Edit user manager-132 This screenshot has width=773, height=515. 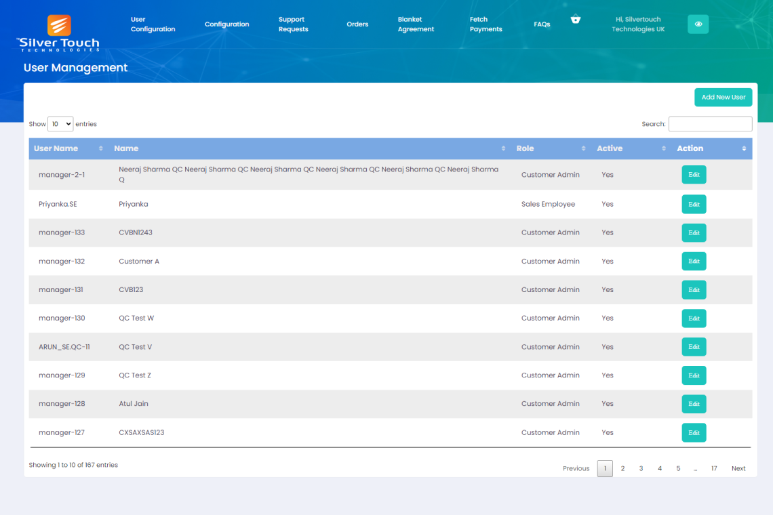coord(694,261)
